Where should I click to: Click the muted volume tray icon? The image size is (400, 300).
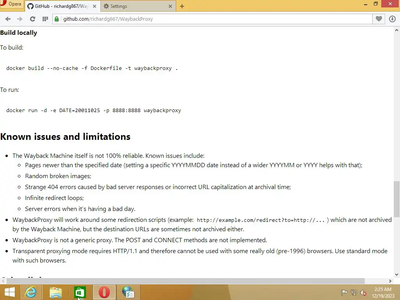363,292
